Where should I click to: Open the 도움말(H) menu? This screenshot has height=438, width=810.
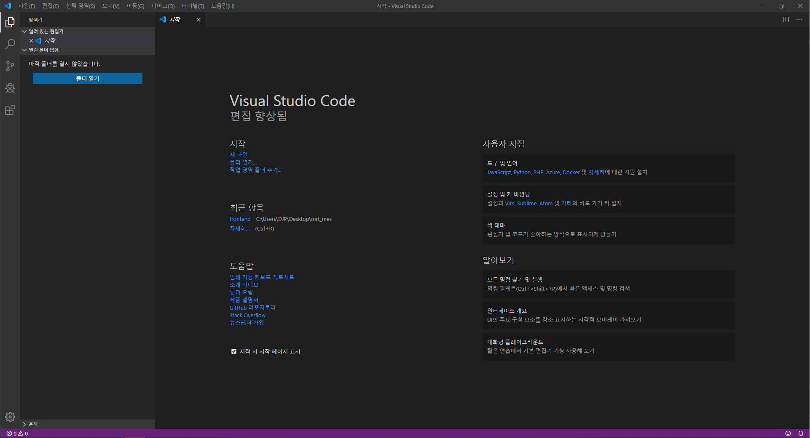point(223,6)
